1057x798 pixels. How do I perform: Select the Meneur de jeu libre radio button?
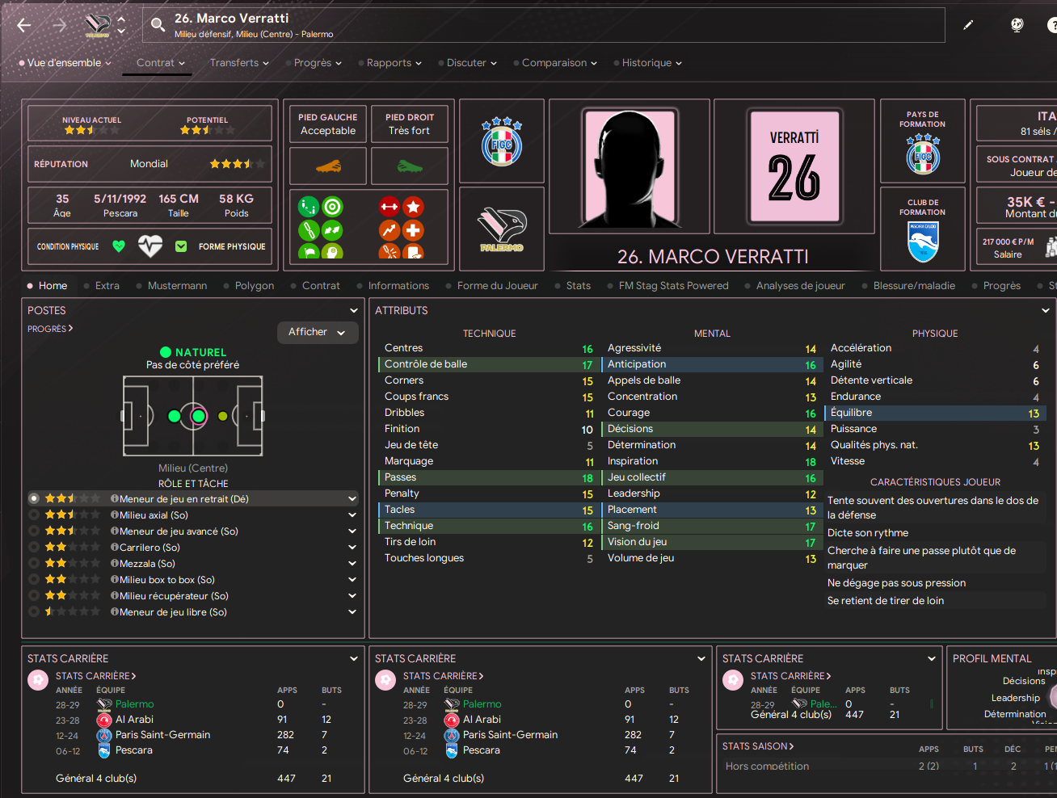pos(34,612)
